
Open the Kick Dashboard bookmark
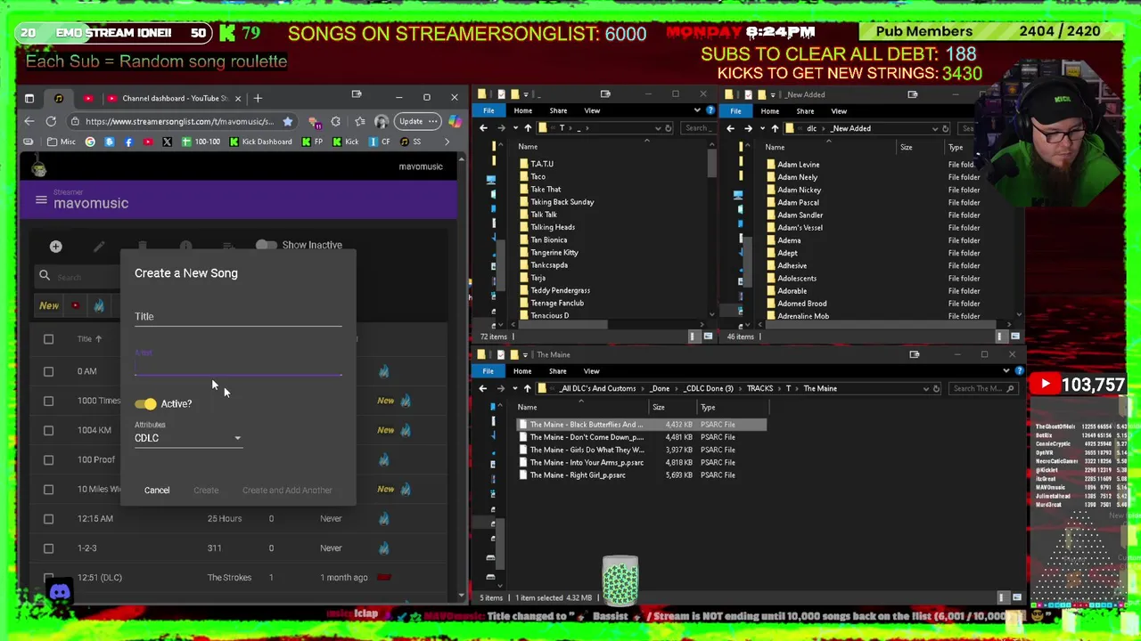260,142
